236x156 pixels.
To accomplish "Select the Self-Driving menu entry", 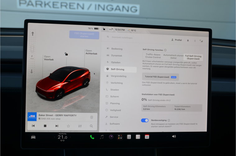I will point(120,69).
